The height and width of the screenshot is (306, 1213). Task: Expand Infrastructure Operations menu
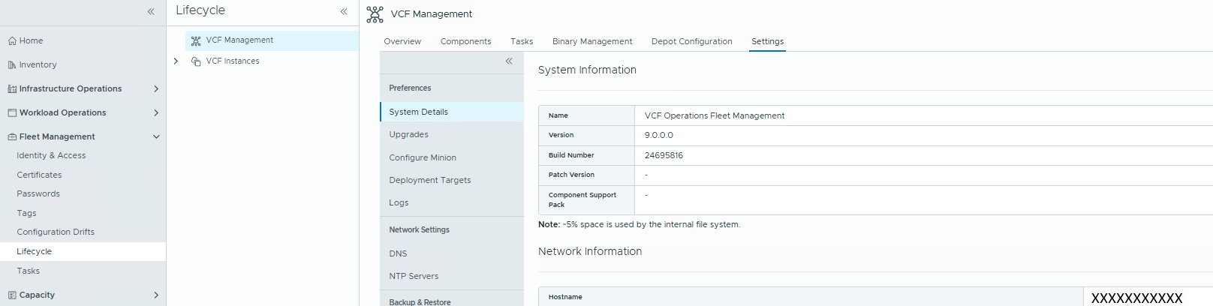point(156,89)
